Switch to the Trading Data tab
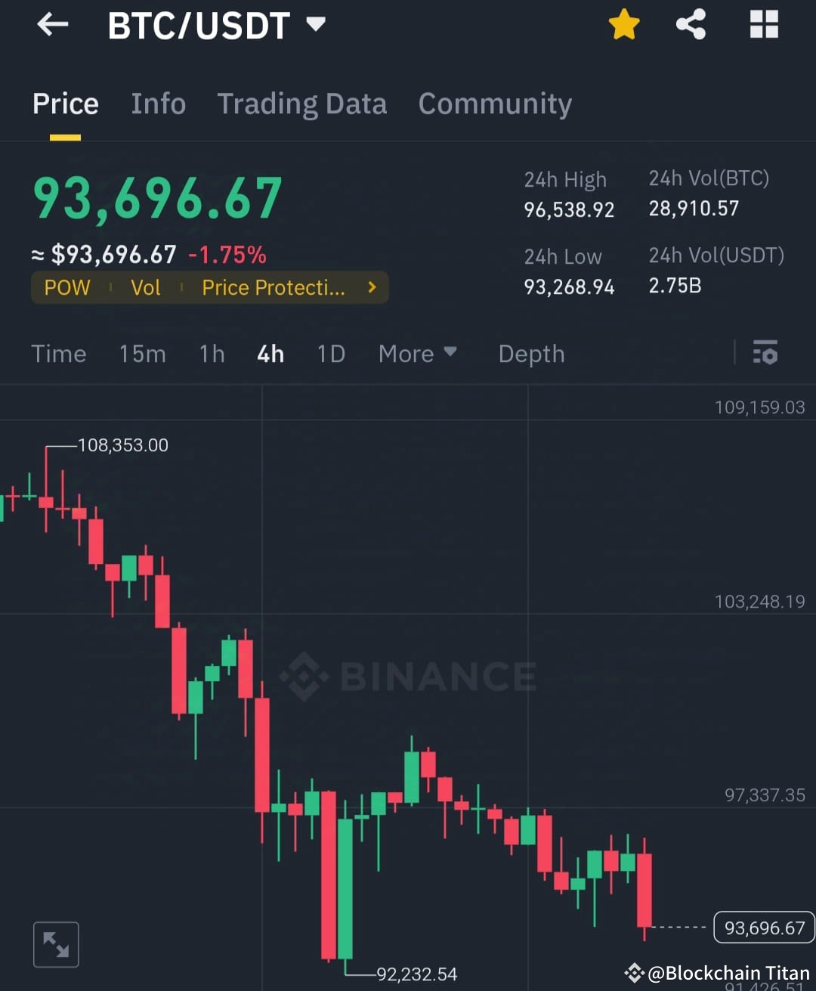 [x=302, y=104]
